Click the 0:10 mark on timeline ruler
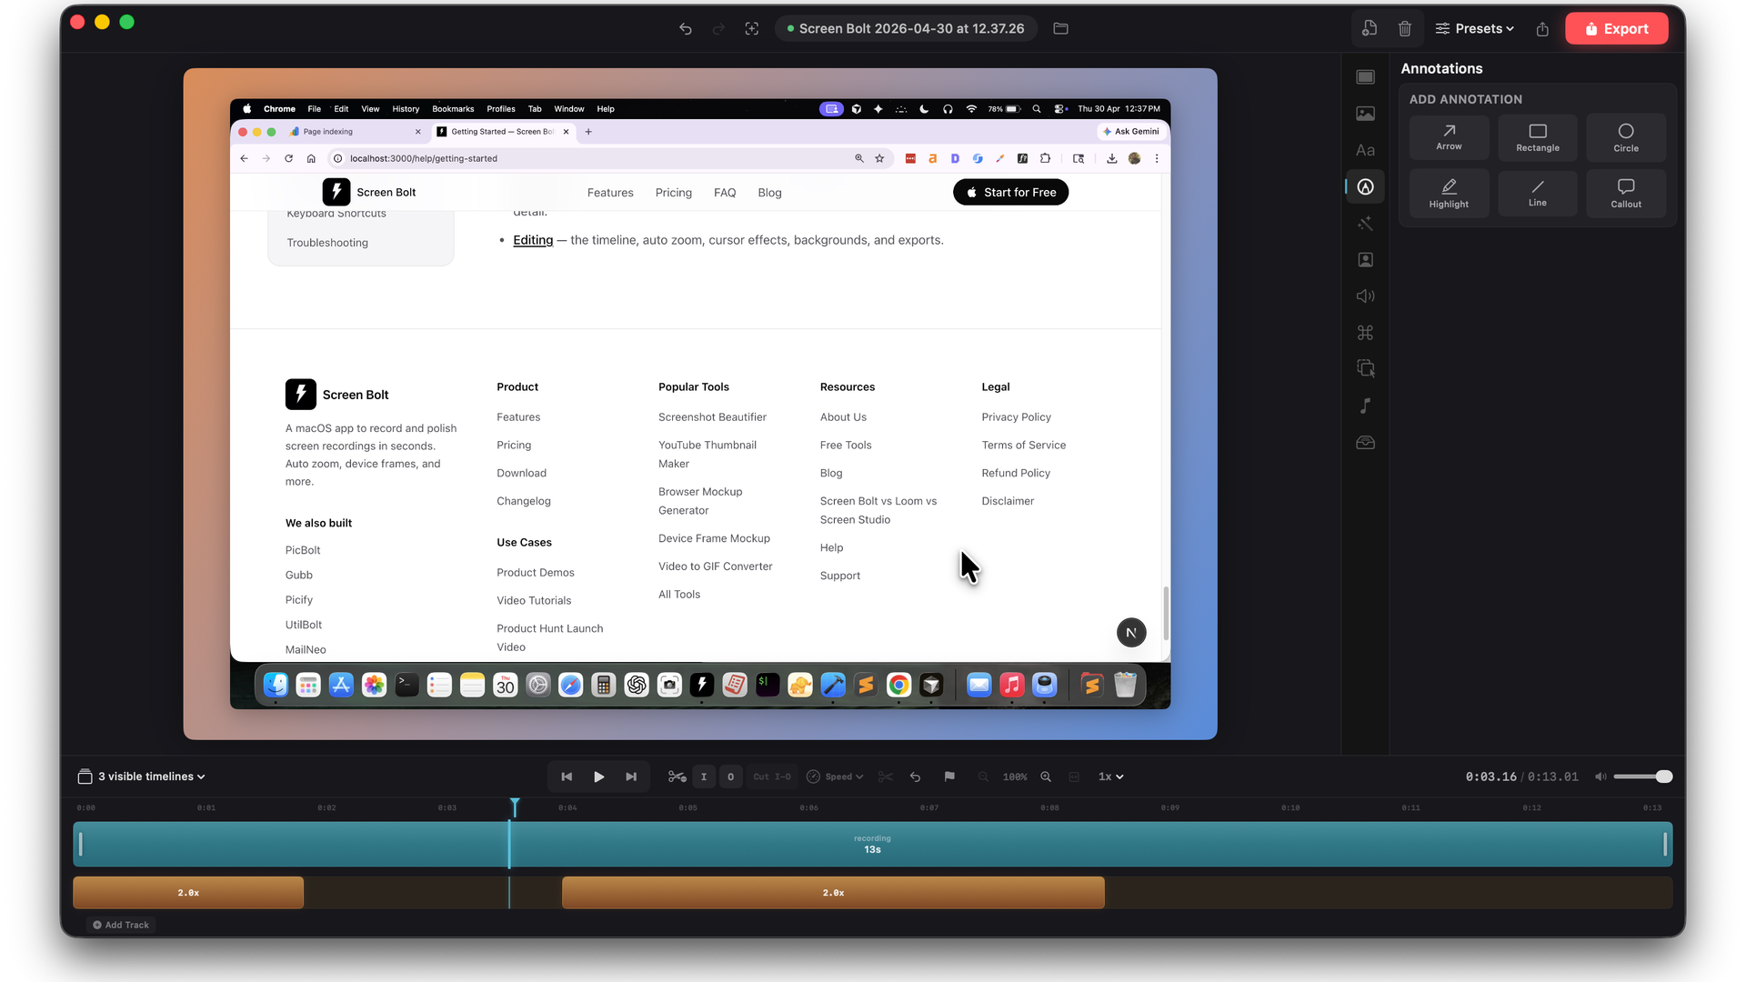Screen dimensions: 1746x982 [1289, 807]
